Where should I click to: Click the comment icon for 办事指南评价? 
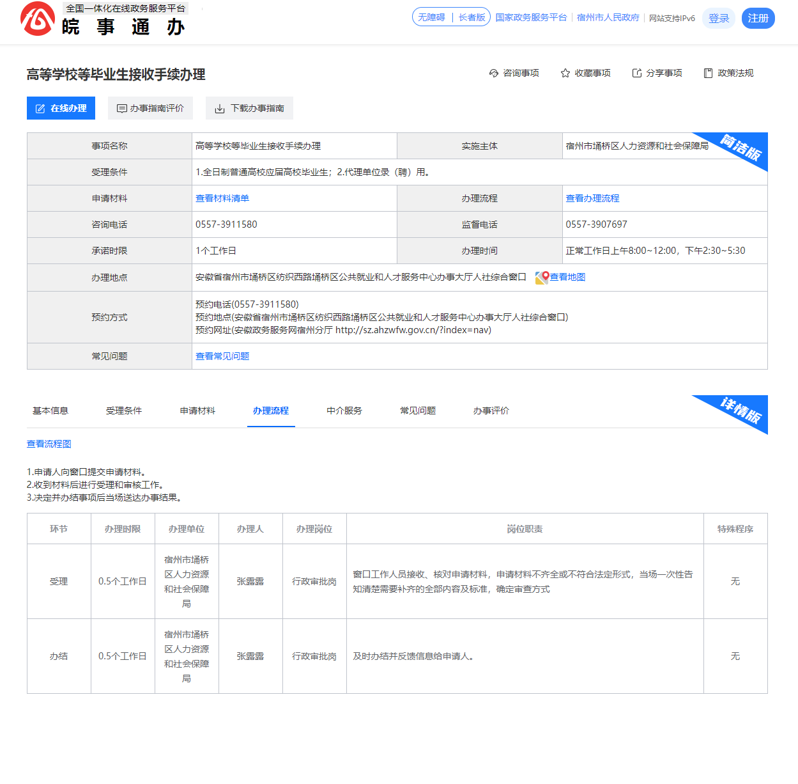point(121,109)
